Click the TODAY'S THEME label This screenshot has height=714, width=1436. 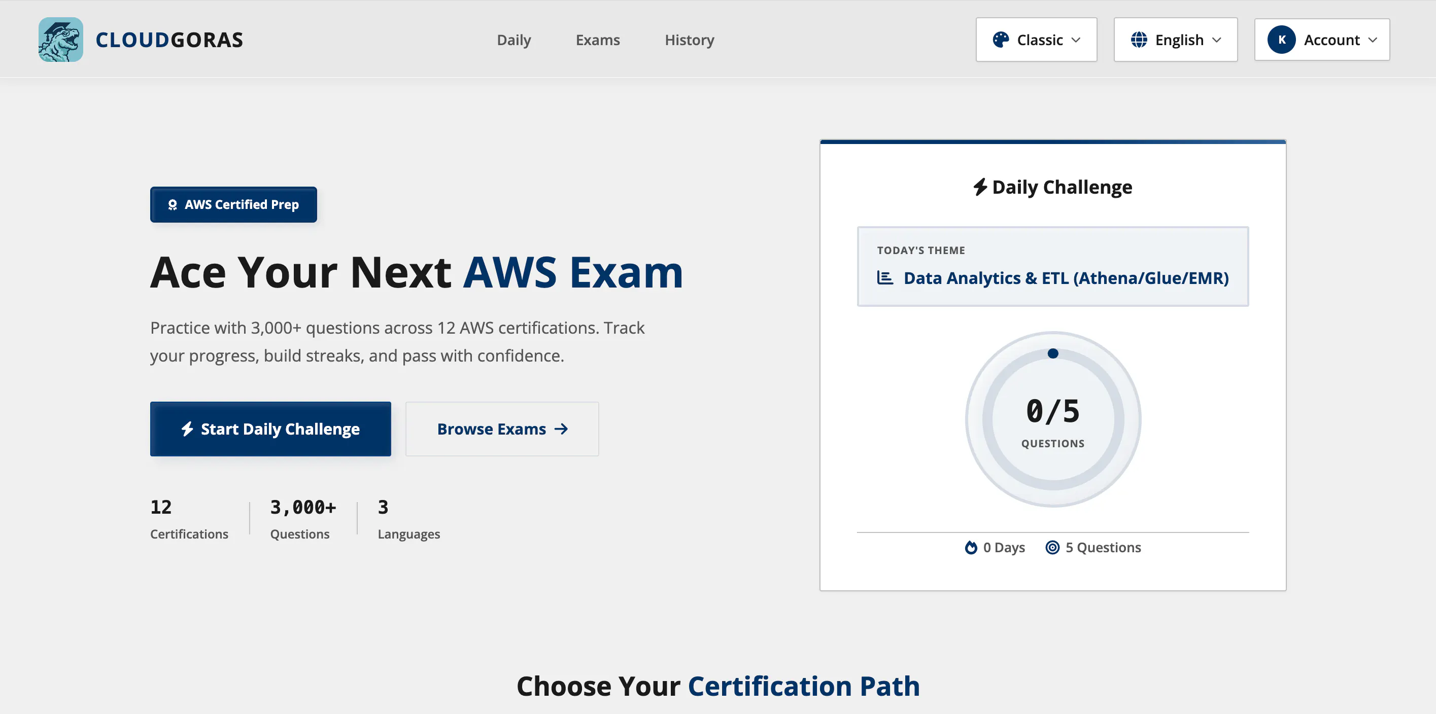[921, 250]
